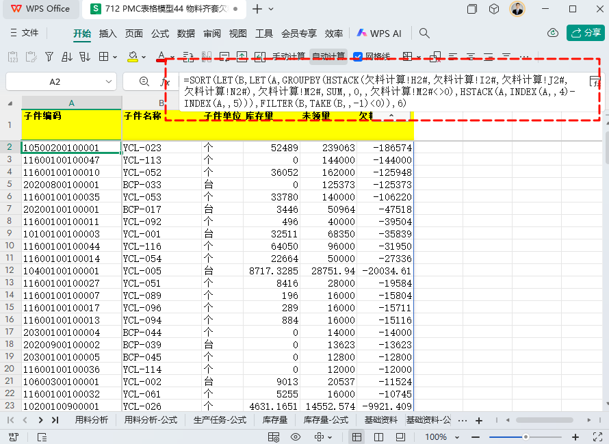Click the zoom magnifier beside fx

144,81
